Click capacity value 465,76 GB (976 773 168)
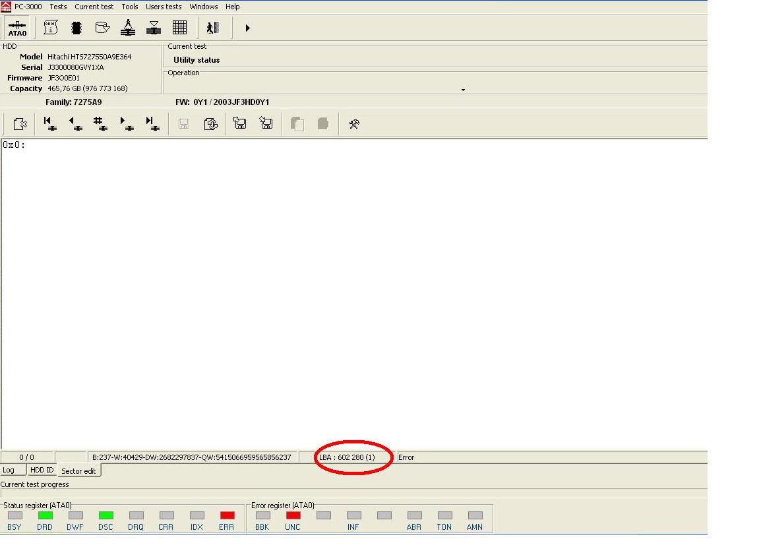The width and height of the screenshot is (759, 551). (88, 88)
